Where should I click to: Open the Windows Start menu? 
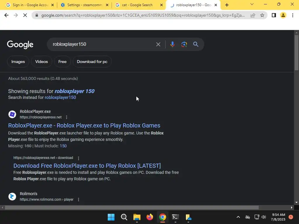(x=111, y=217)
